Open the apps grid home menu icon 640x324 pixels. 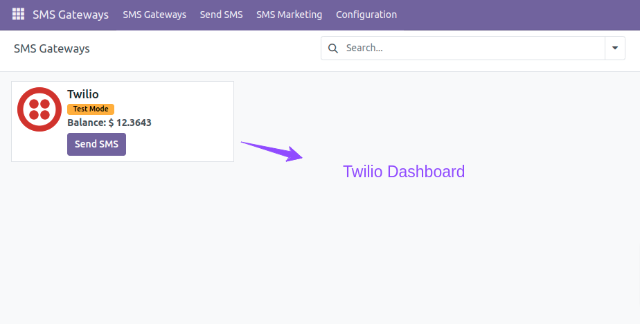[18, 15]
